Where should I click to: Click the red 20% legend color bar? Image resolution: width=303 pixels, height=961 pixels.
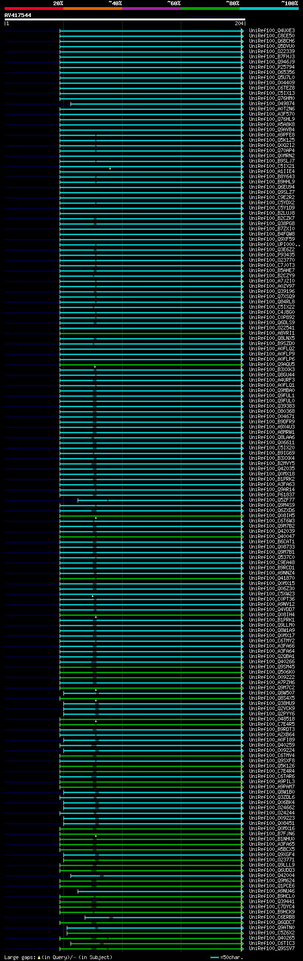34,9
